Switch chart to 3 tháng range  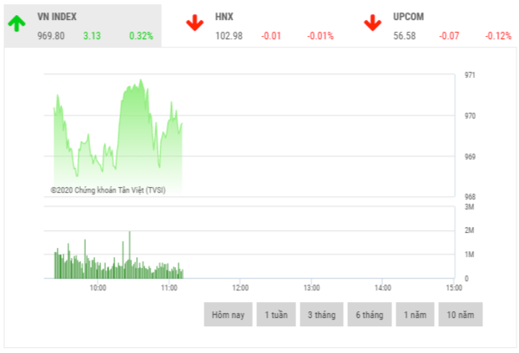point(322,315)
